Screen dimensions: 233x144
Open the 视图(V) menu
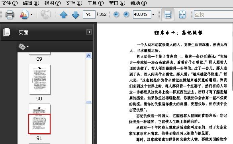(x=53, y=3)
